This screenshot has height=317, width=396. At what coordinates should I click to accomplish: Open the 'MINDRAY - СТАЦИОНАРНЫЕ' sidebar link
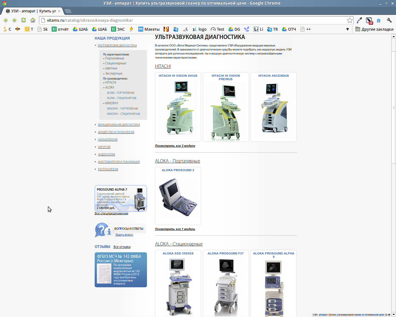coord(123,114)
